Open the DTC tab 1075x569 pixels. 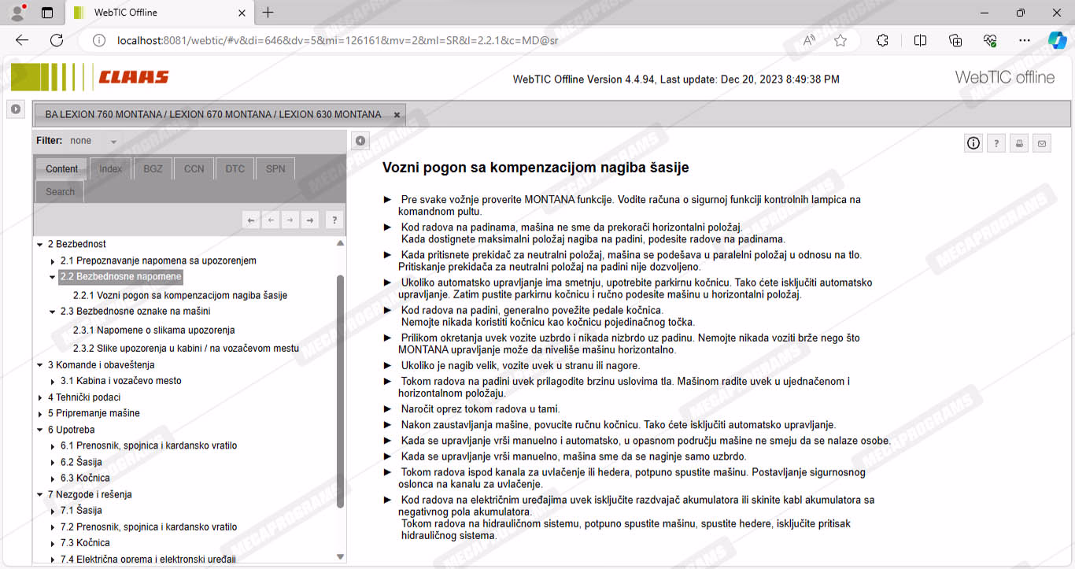tap(235, 168)
